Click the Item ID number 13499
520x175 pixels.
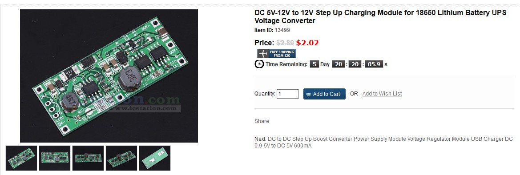tap(282, 30)
